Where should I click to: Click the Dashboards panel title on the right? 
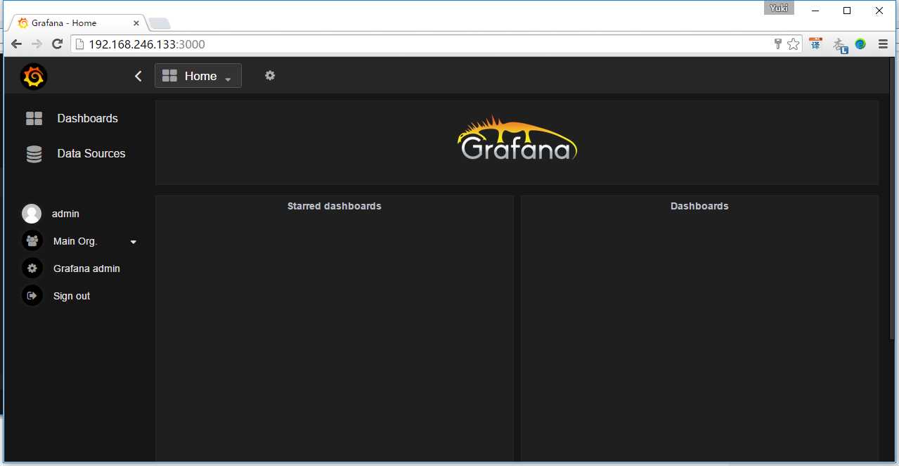[699, 206]
